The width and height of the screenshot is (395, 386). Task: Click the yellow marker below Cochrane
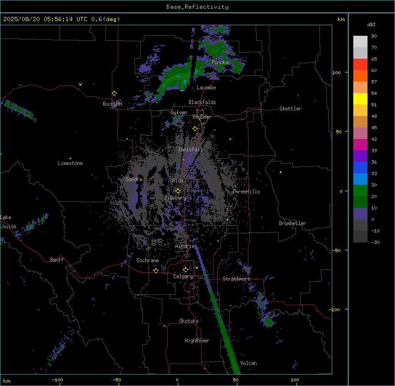156,271
